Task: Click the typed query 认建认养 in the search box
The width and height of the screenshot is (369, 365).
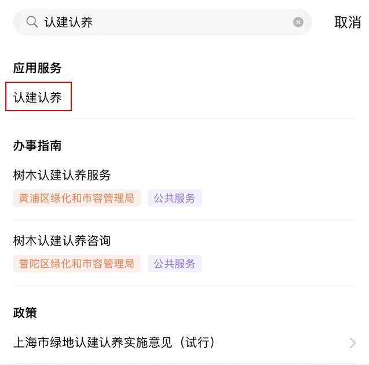Action: [x=68, y=22]
